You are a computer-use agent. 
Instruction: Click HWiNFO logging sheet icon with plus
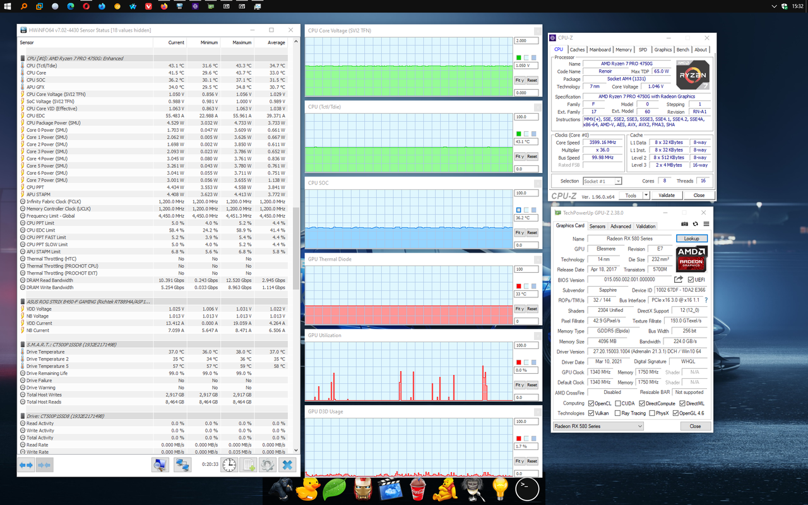[x=249, y=465]
